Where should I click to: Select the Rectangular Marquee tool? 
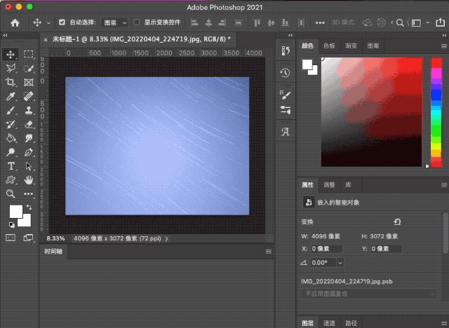(29, 54)
